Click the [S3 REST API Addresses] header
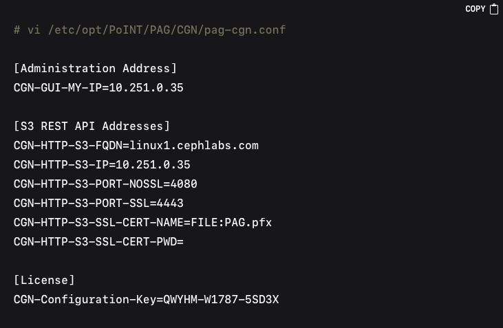The height and width of the screenshot is (328, 503). 92,126
